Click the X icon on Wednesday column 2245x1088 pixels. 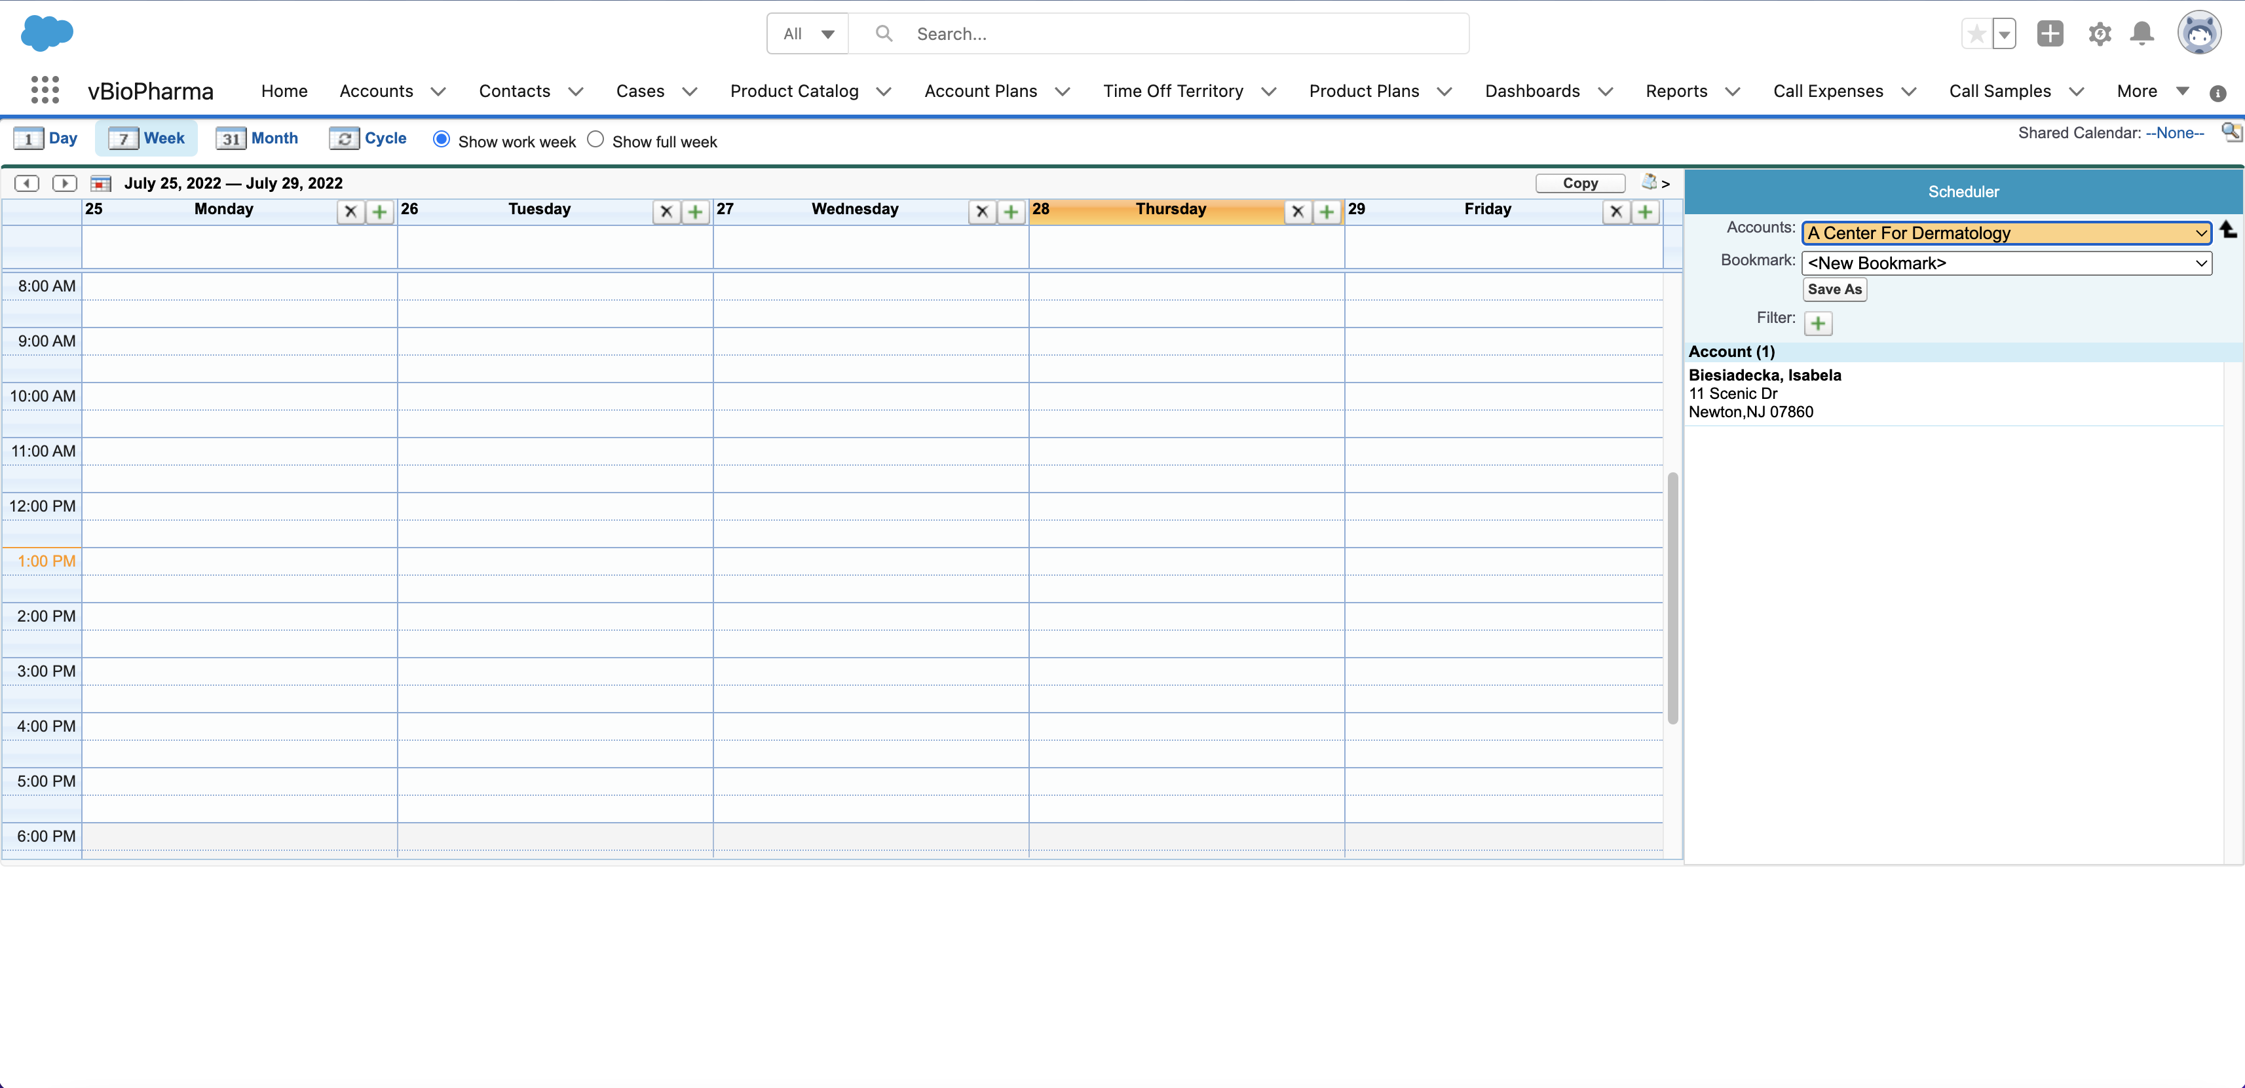coord(981,212)
